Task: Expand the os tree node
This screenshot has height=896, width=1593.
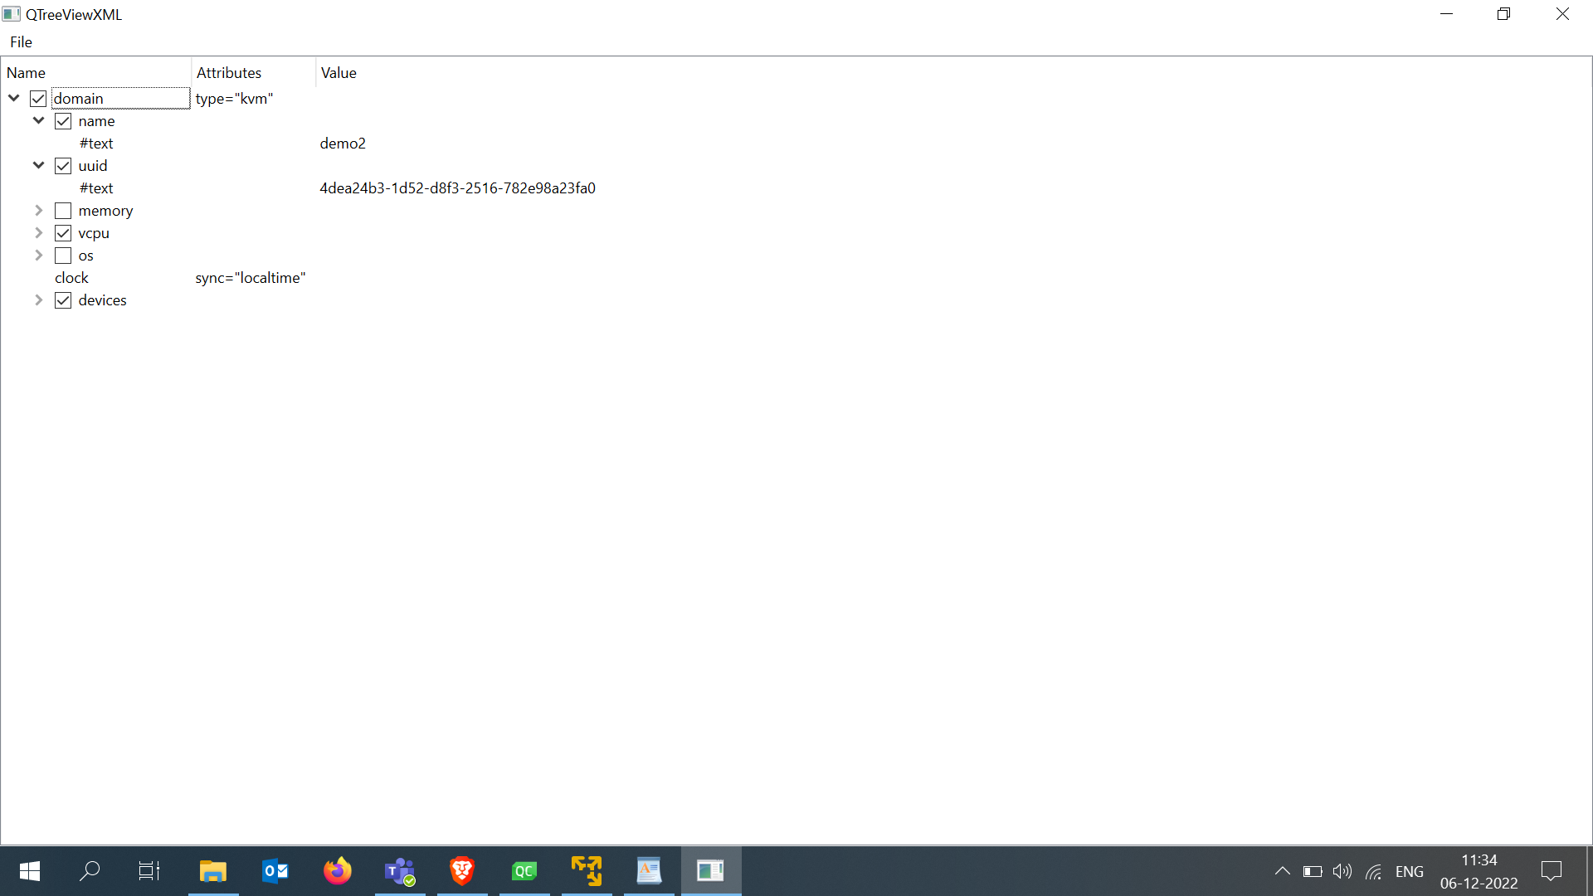Action: tap(39, 255)
